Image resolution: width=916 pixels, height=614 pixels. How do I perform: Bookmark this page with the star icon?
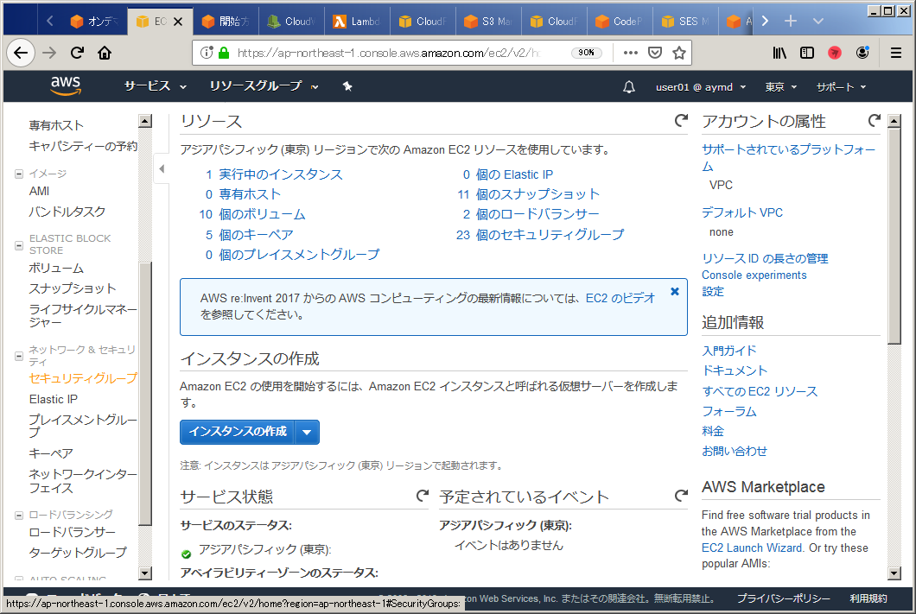pos(679,53)
